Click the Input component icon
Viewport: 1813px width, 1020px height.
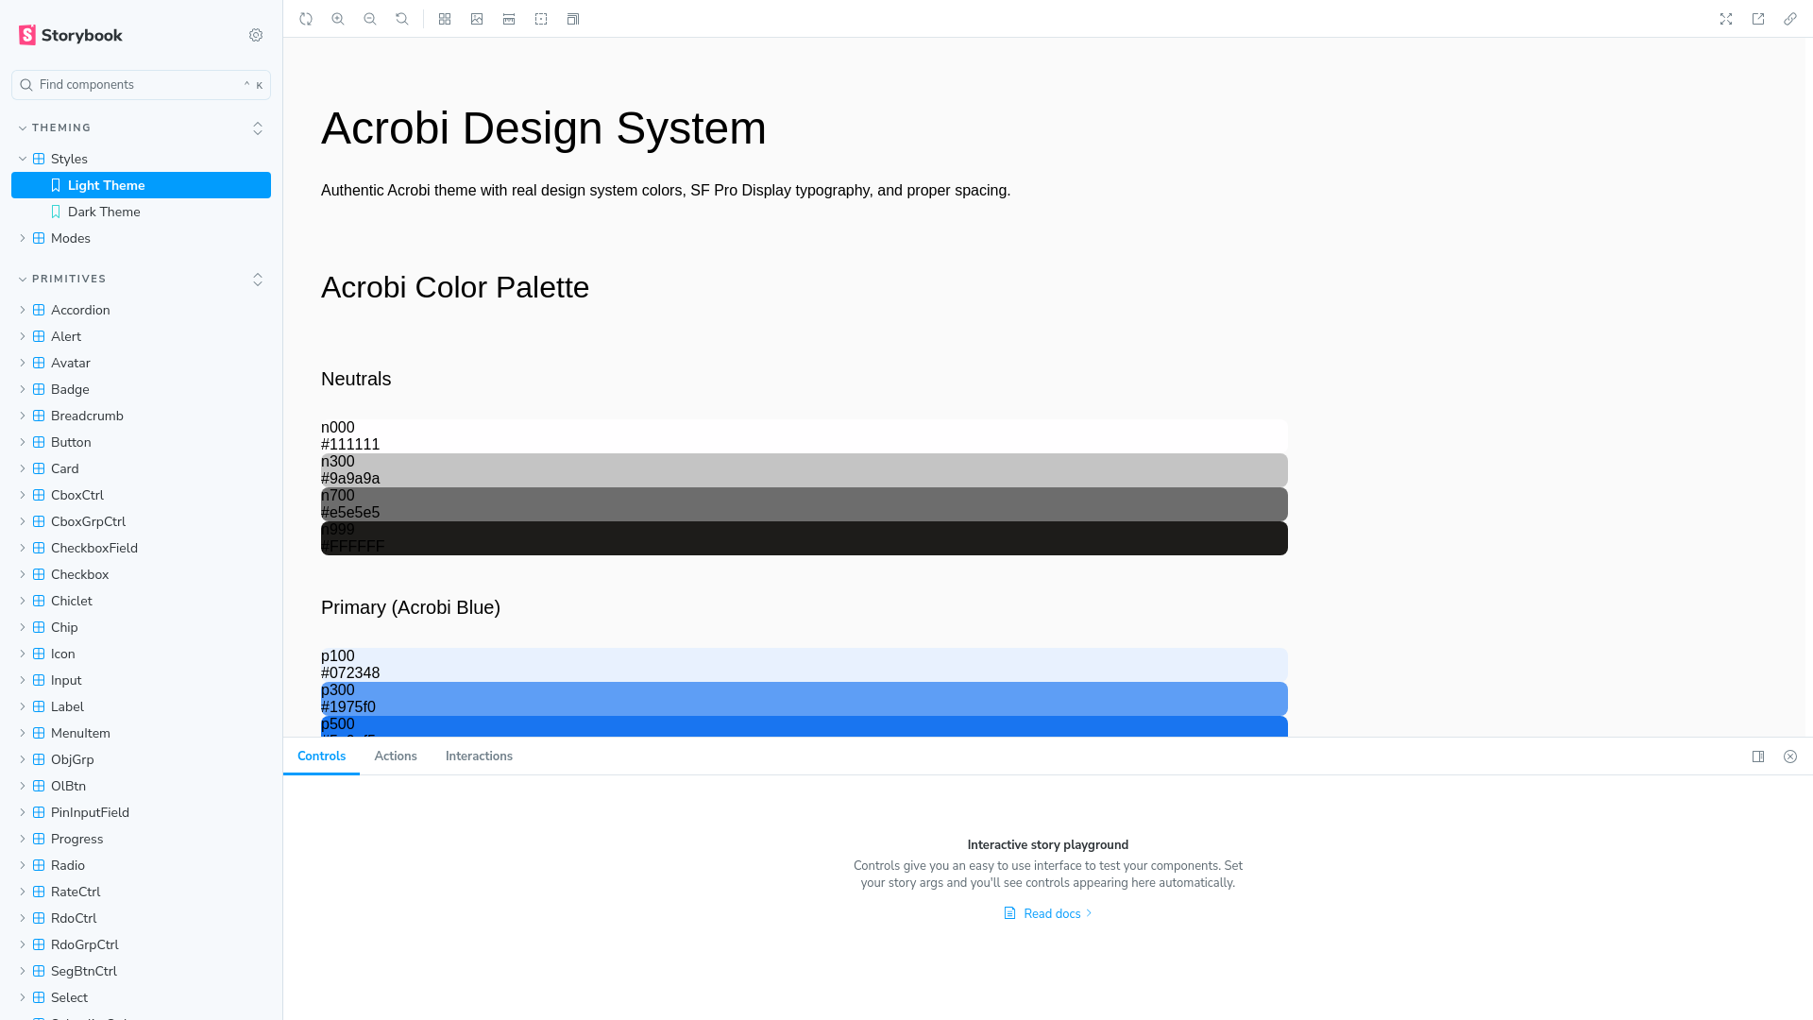point(39,680)
